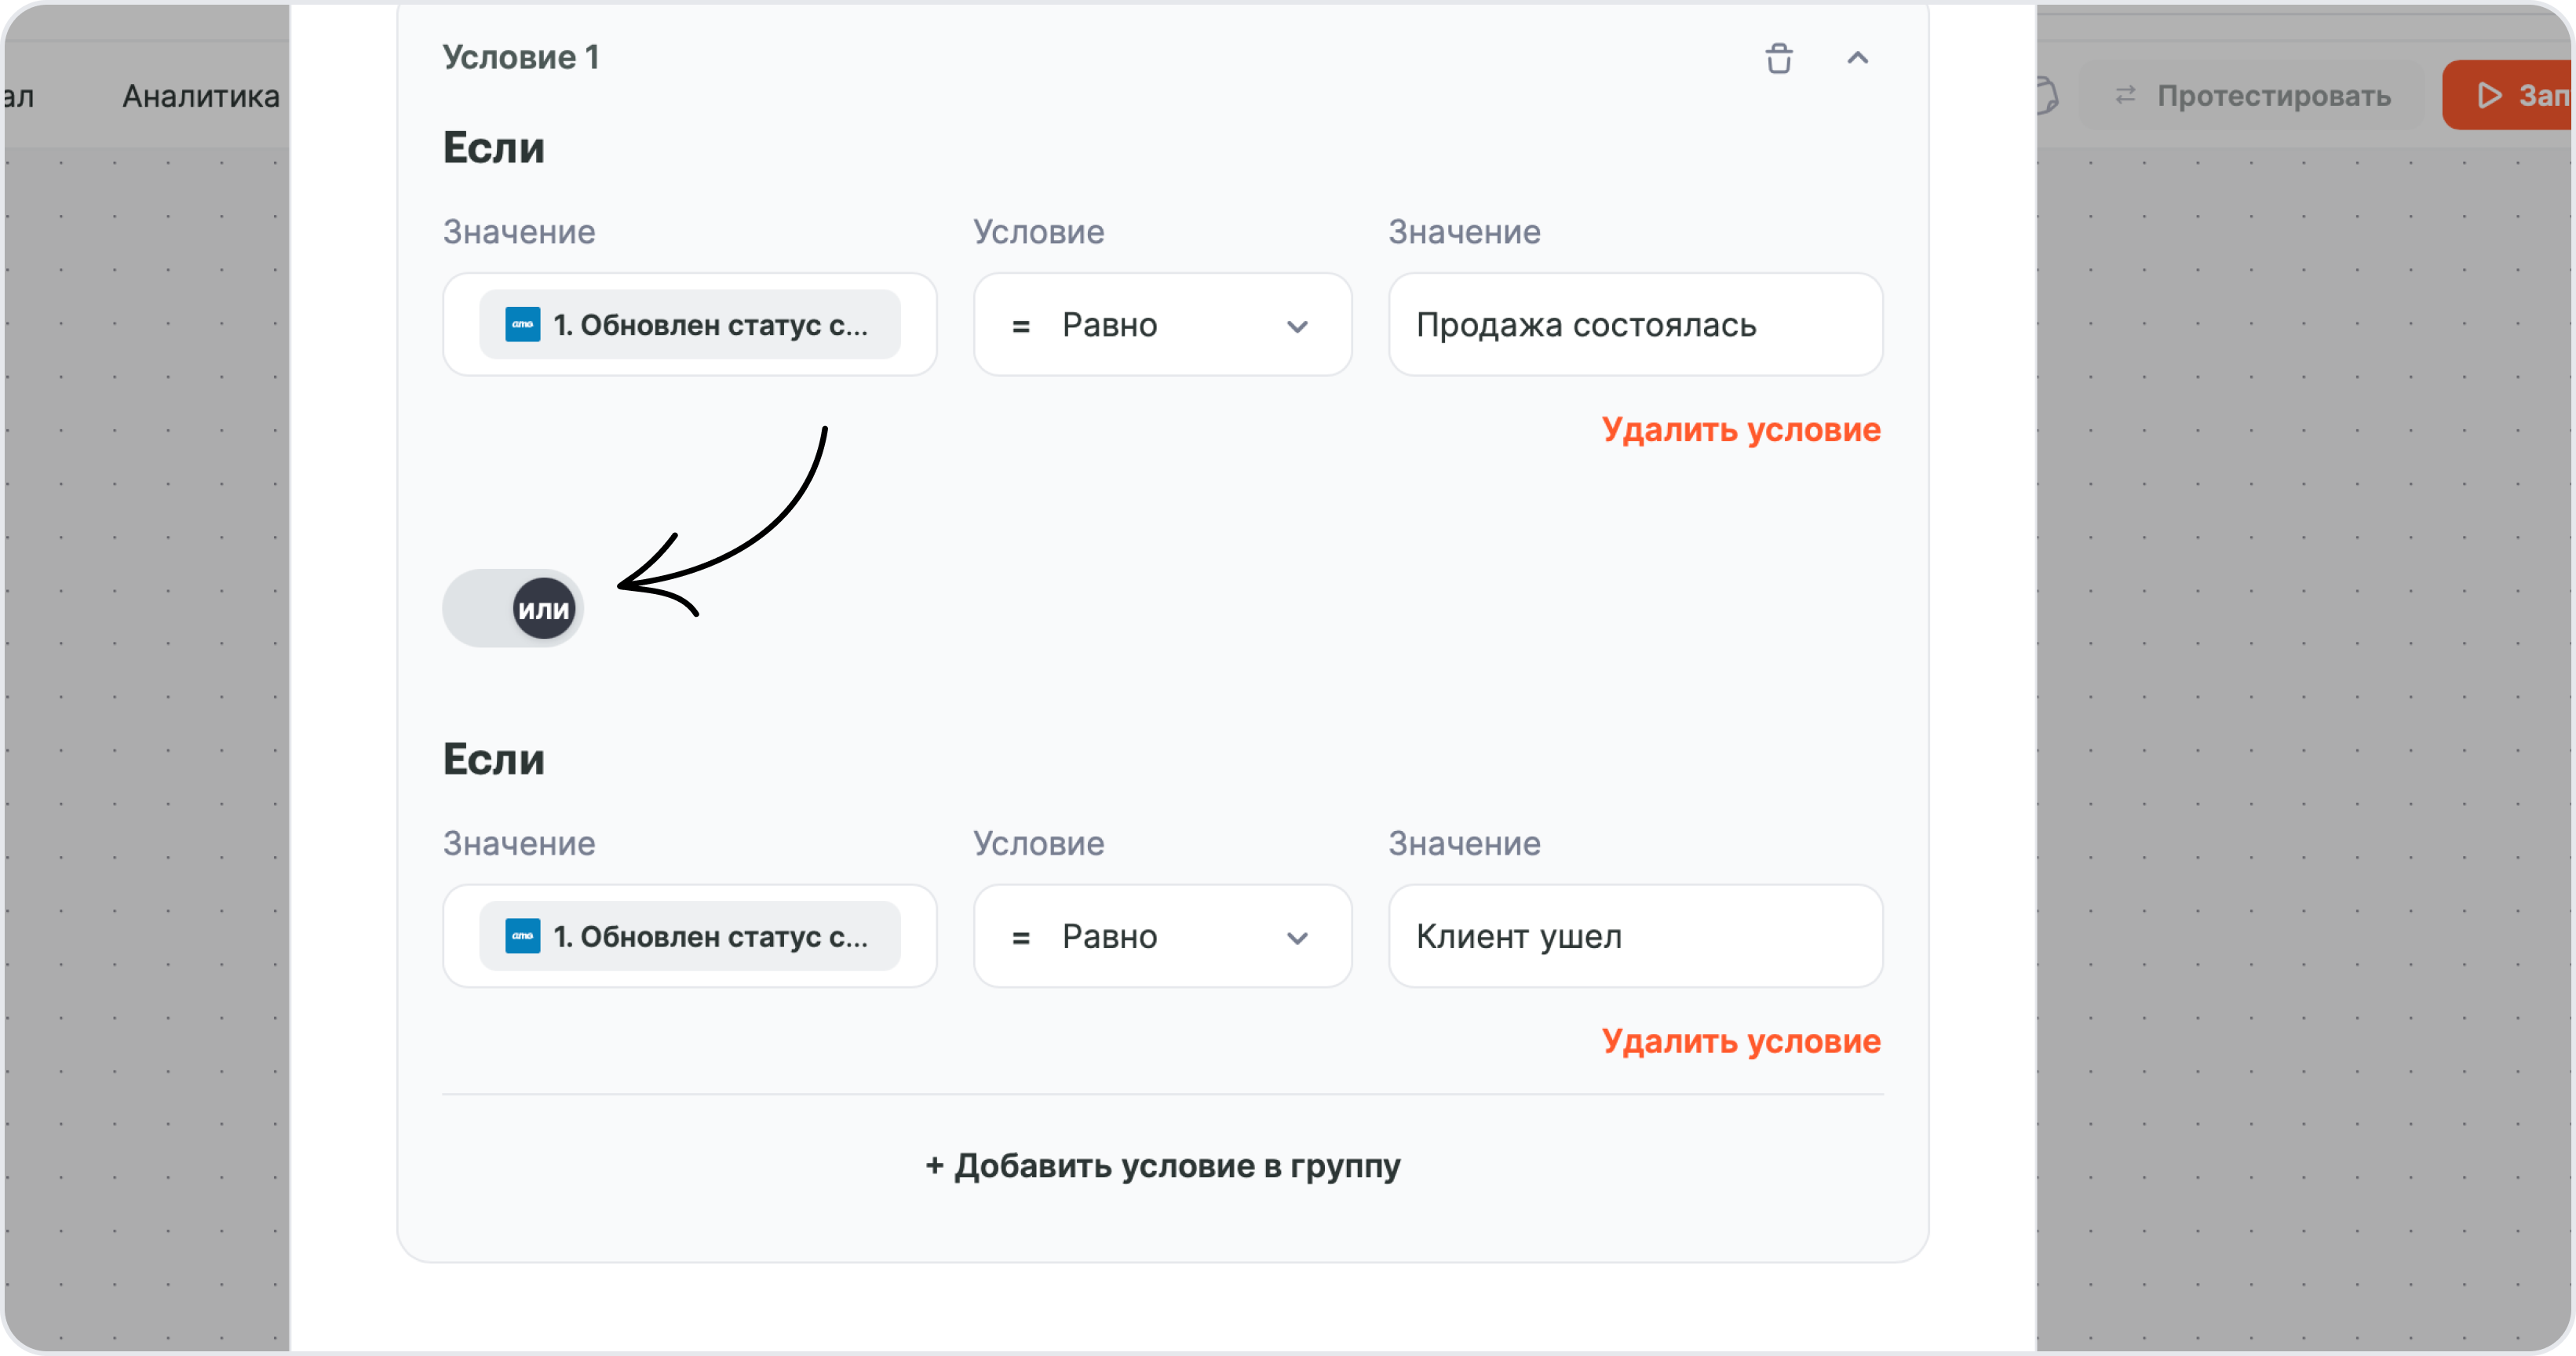The height and width of the screenshot is (1356, 2576).
Task: Select first Обновлен статус value chip
Action: coord(690,324)
